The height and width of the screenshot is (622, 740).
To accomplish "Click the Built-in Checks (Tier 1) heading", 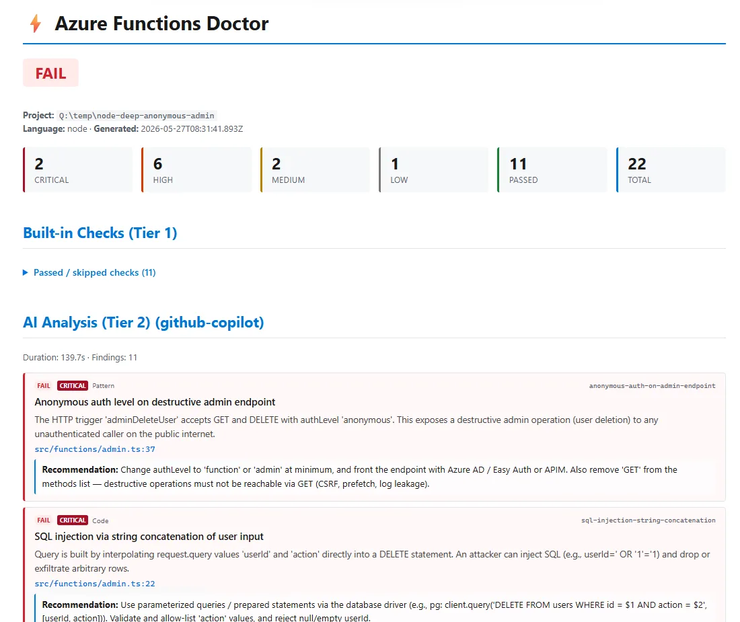I will pyautogui.click(x=100, y=233).
